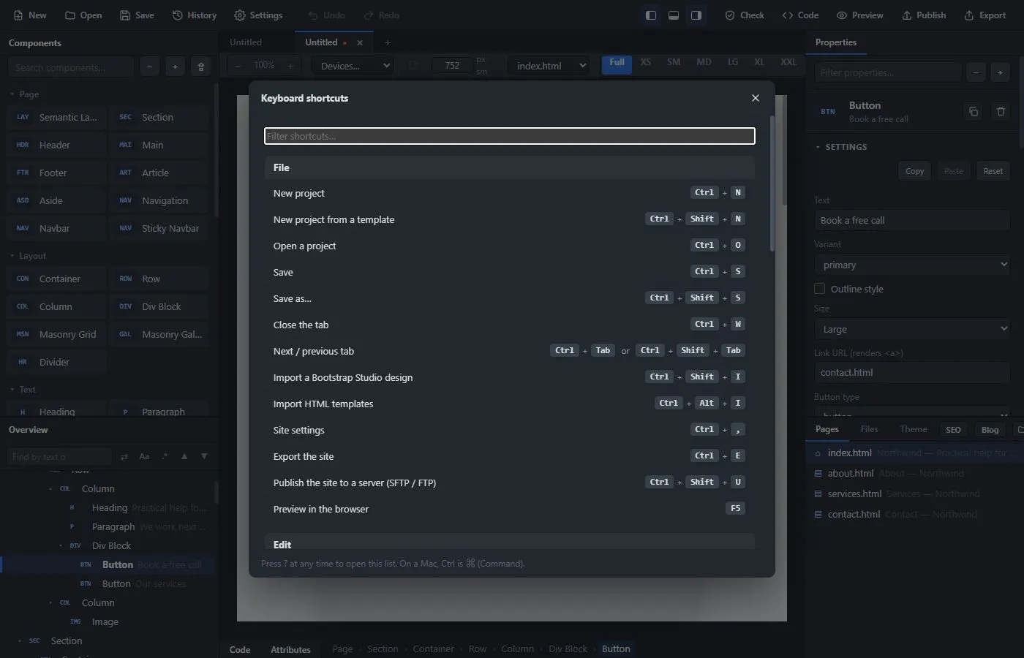
Task: Click the Copy settings button
Action: tap(914, 171)
